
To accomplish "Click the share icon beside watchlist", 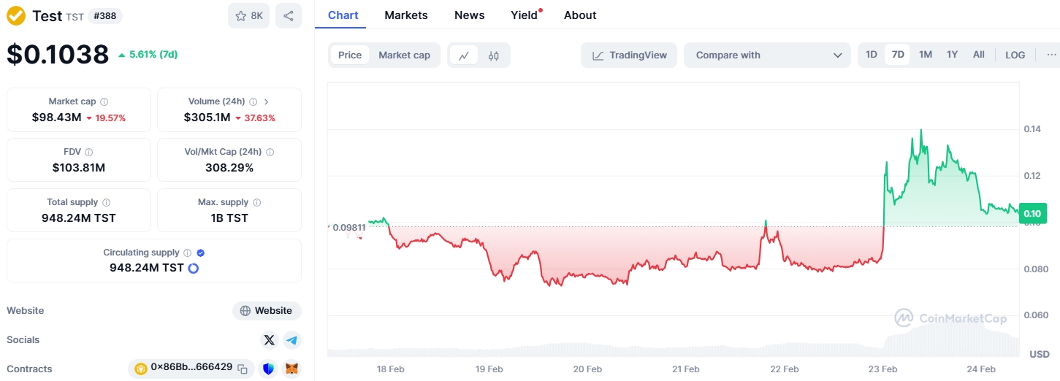I will pos(289,16).
